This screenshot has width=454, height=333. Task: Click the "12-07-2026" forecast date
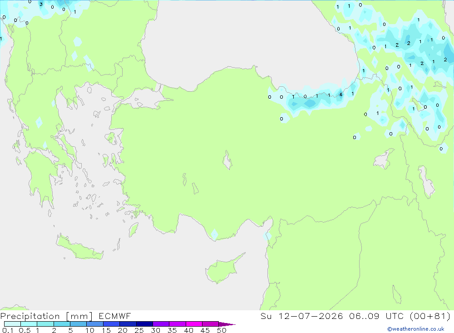(311, 316)
